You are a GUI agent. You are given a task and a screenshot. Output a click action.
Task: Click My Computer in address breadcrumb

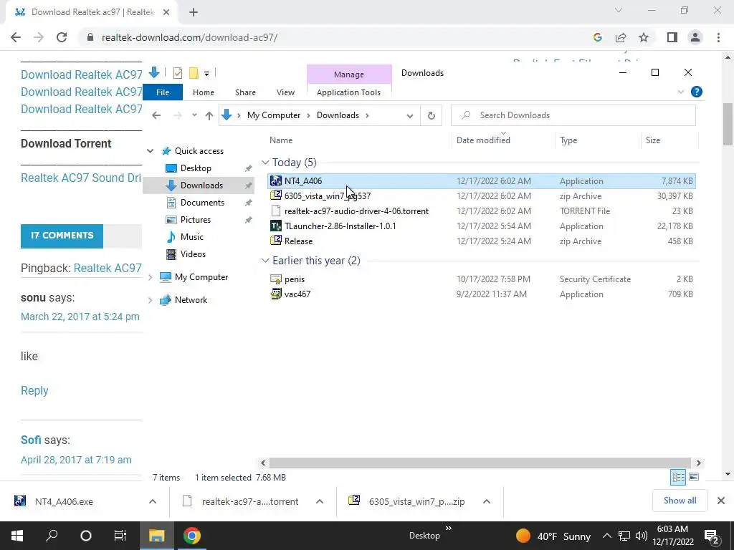point(274,115)
